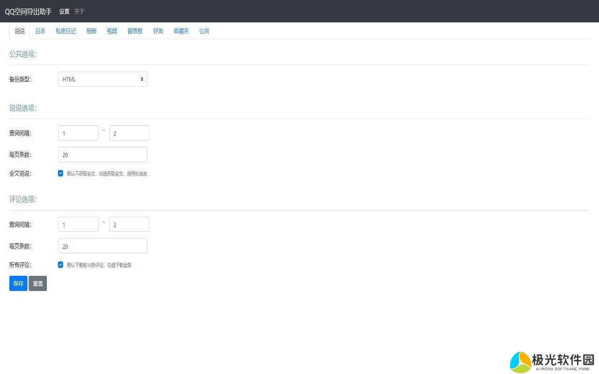Go to the 留言板 tab
Image resolution: width=599 pixels, height=374 pixels.
tap(135, 31)
